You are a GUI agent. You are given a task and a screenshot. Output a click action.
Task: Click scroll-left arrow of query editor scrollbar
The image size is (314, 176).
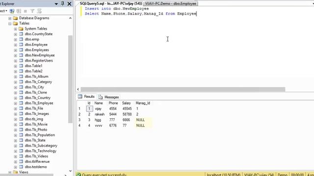(78, 89)
